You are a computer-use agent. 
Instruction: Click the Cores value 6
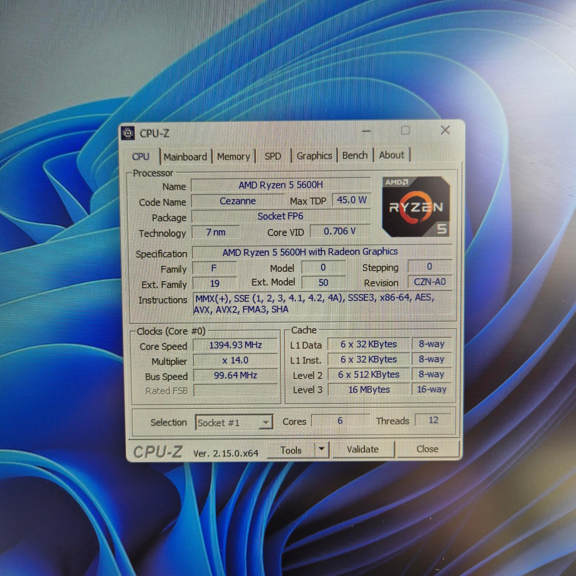tap(340, 420)
